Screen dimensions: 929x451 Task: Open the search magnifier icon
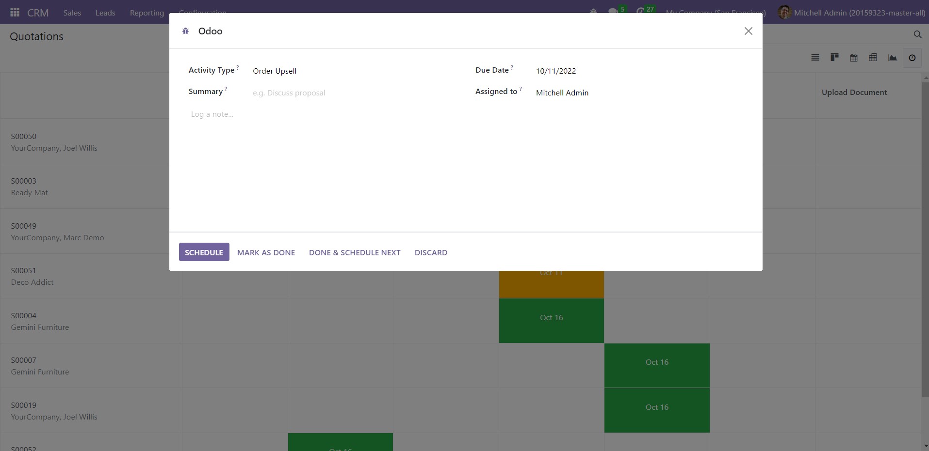[917, 34]
